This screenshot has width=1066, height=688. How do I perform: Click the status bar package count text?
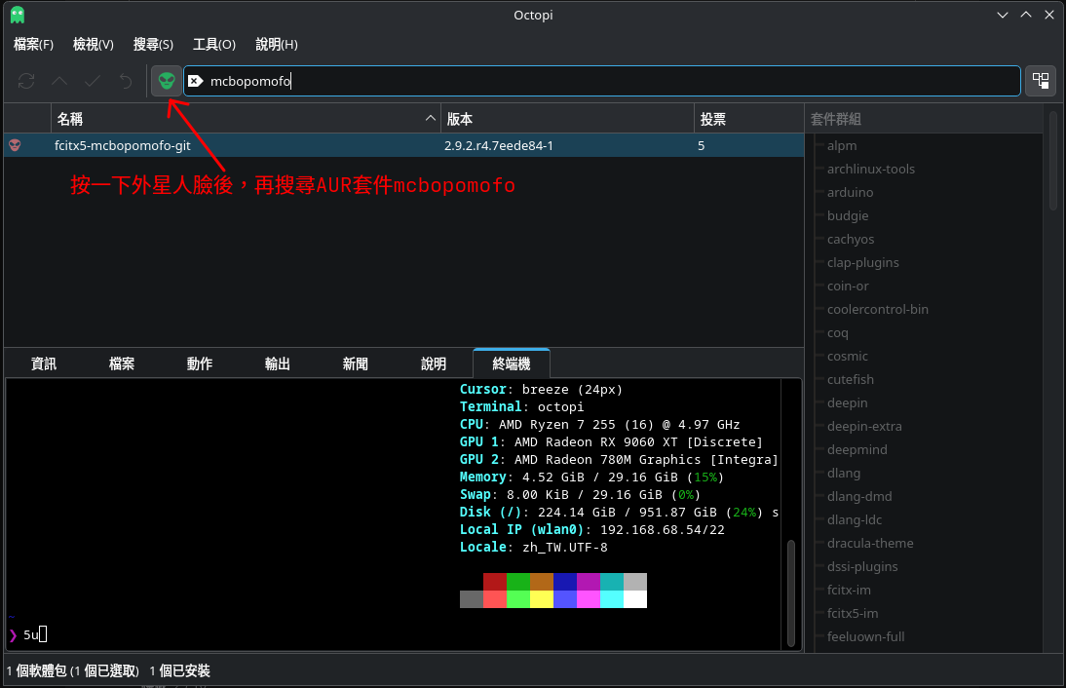pos(73,671)
